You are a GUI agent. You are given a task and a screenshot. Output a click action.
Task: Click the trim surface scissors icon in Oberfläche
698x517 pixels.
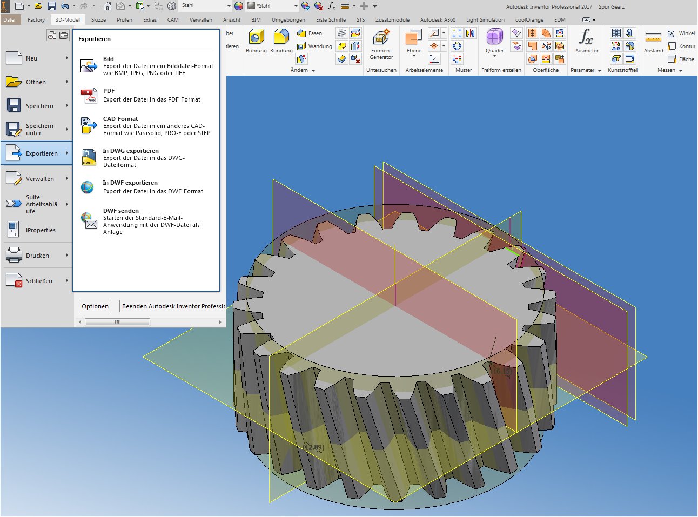(x=546, y=46)
